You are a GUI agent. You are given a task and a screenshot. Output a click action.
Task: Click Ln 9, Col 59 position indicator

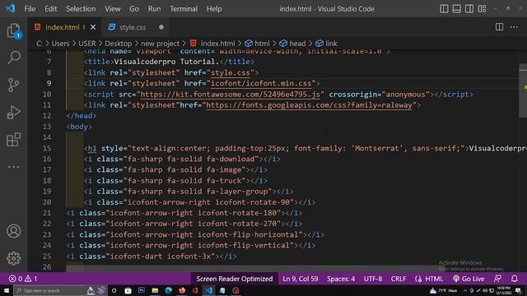(x=300, y=279)
